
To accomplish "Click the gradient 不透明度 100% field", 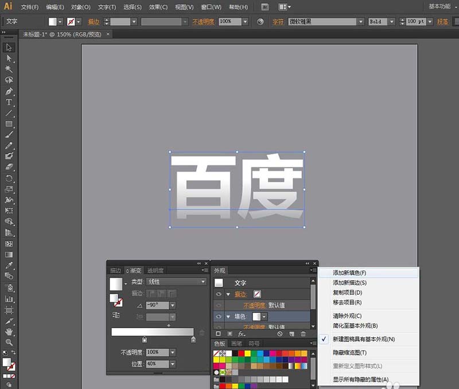I will click(157, 352).
